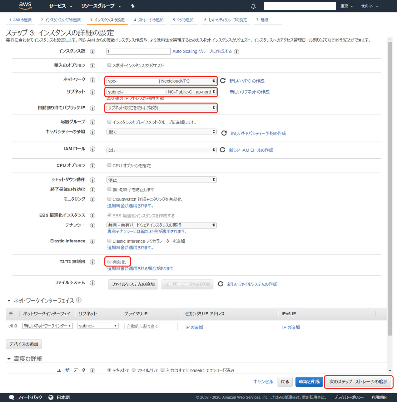Check base64 でエンコード済み option
Screen dimensions: 397x402
click(162, 370)
